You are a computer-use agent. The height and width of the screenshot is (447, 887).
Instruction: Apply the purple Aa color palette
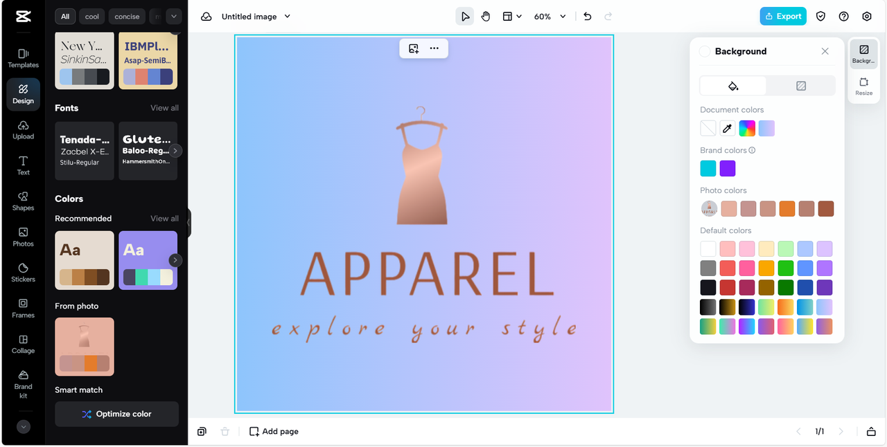click(x=148, y=260)
